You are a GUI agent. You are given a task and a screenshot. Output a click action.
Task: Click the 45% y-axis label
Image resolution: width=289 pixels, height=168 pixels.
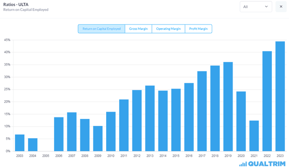(x=7, y=40)
